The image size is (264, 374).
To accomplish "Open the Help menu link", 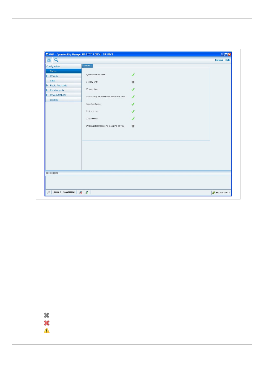I will click(x=228, y=60).
